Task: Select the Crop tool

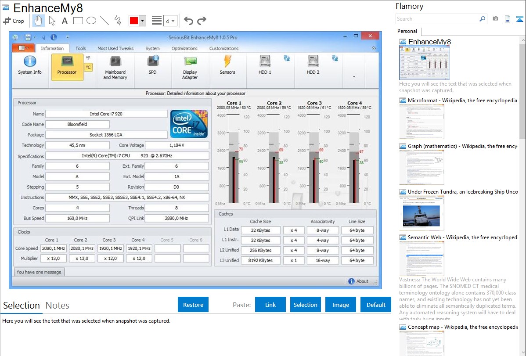Action: [14, 21]
